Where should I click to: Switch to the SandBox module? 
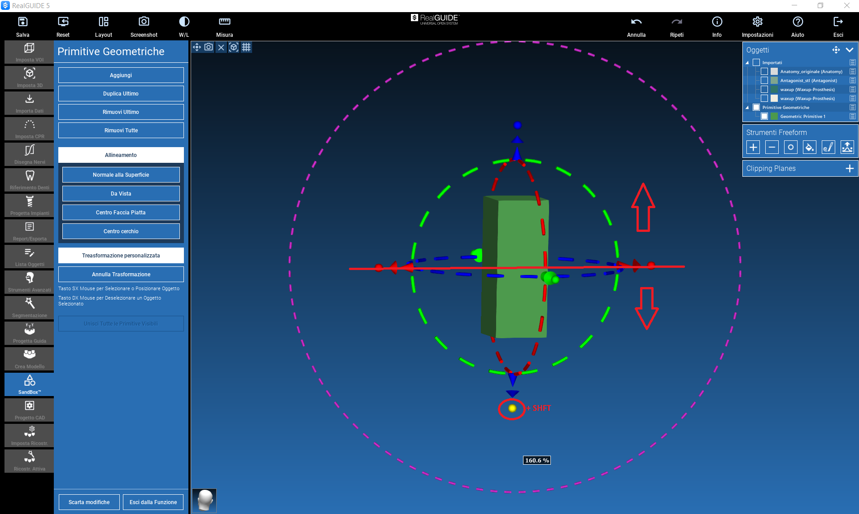click(30, 384)
